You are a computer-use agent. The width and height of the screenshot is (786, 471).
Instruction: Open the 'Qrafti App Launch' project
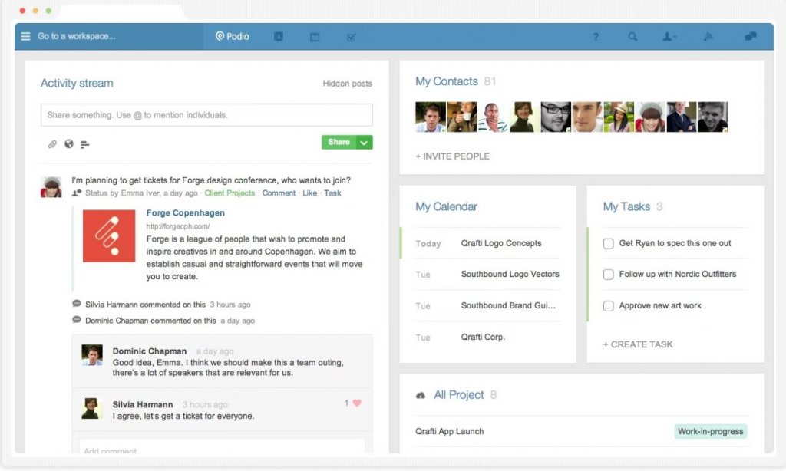point(450,431)
